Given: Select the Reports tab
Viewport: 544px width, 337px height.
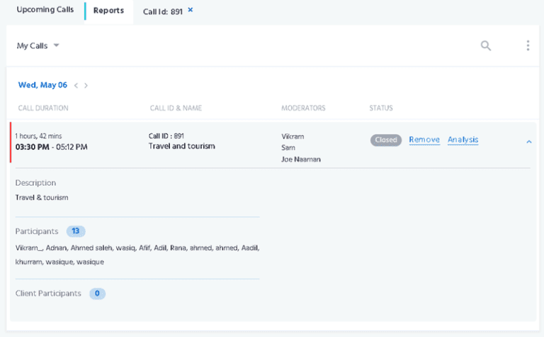Looking at the screenshot, I should pyautogui.click(x=108, y=11).
